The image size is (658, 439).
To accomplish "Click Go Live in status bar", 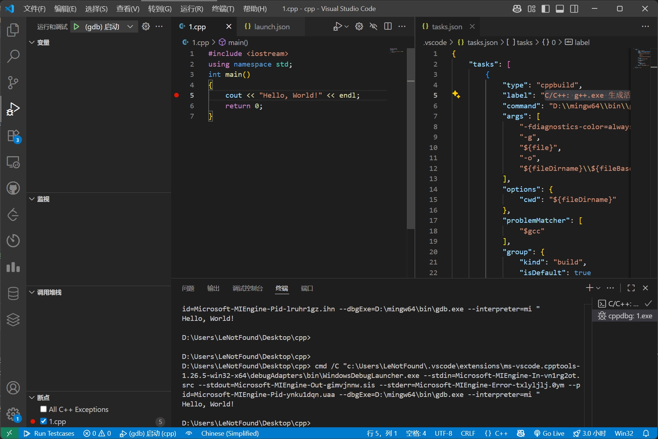I will click(x=549, y=434).
